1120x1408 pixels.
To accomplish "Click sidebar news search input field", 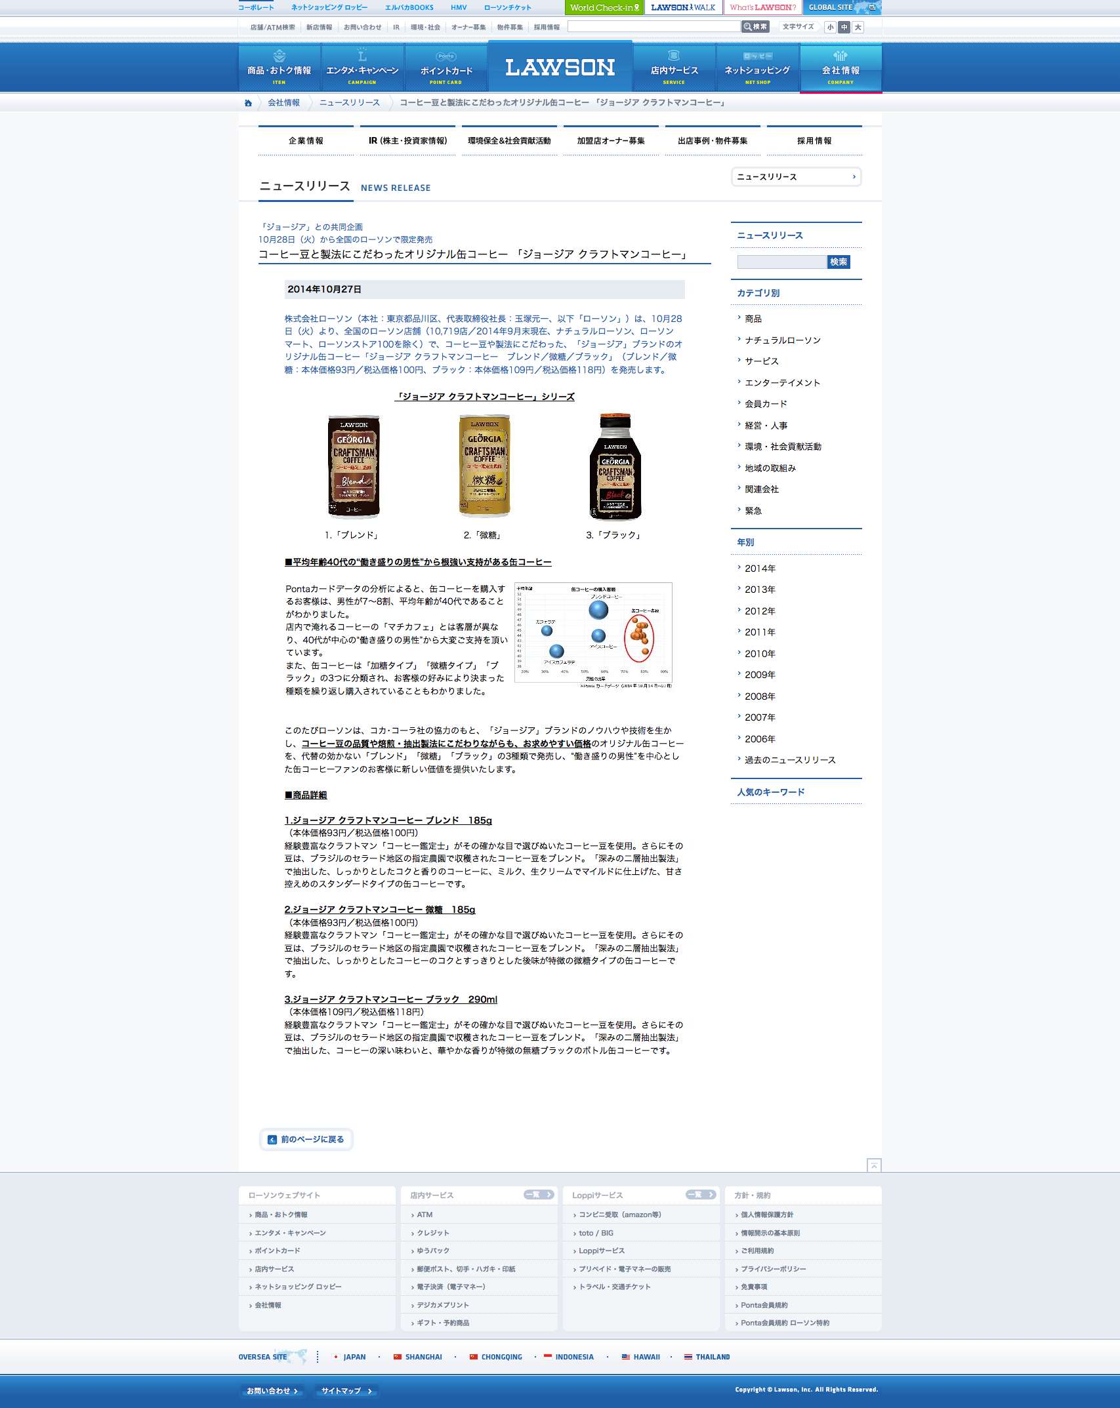I will [781, 262].
